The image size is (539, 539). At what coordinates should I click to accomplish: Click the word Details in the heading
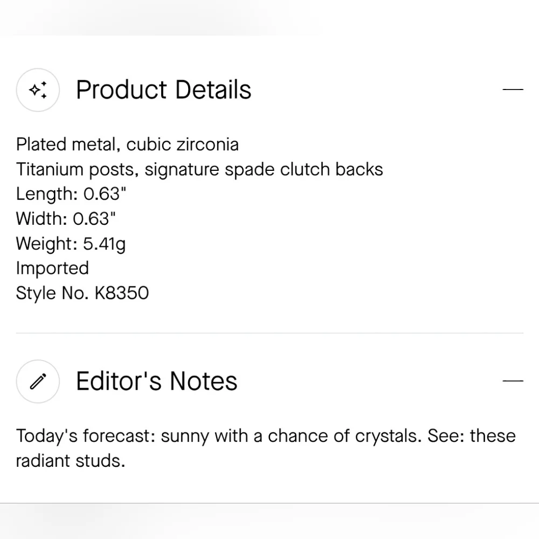tap(213, 89)
